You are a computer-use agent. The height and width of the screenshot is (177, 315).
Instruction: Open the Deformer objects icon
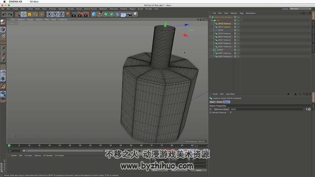coord(118,14)
